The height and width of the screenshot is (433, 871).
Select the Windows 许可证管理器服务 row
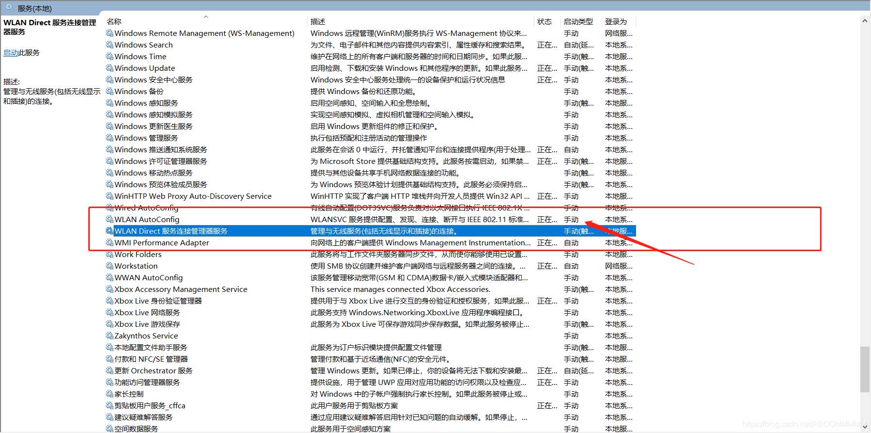pos(370,161)
